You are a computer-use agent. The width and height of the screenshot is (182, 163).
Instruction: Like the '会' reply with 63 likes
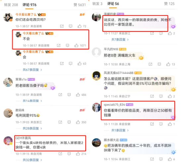[x=79, y=63]
